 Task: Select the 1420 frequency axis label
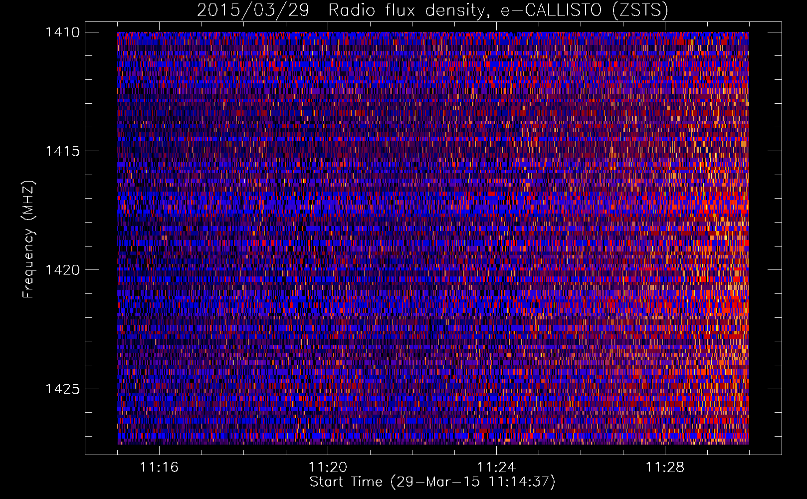pos(62,270)
